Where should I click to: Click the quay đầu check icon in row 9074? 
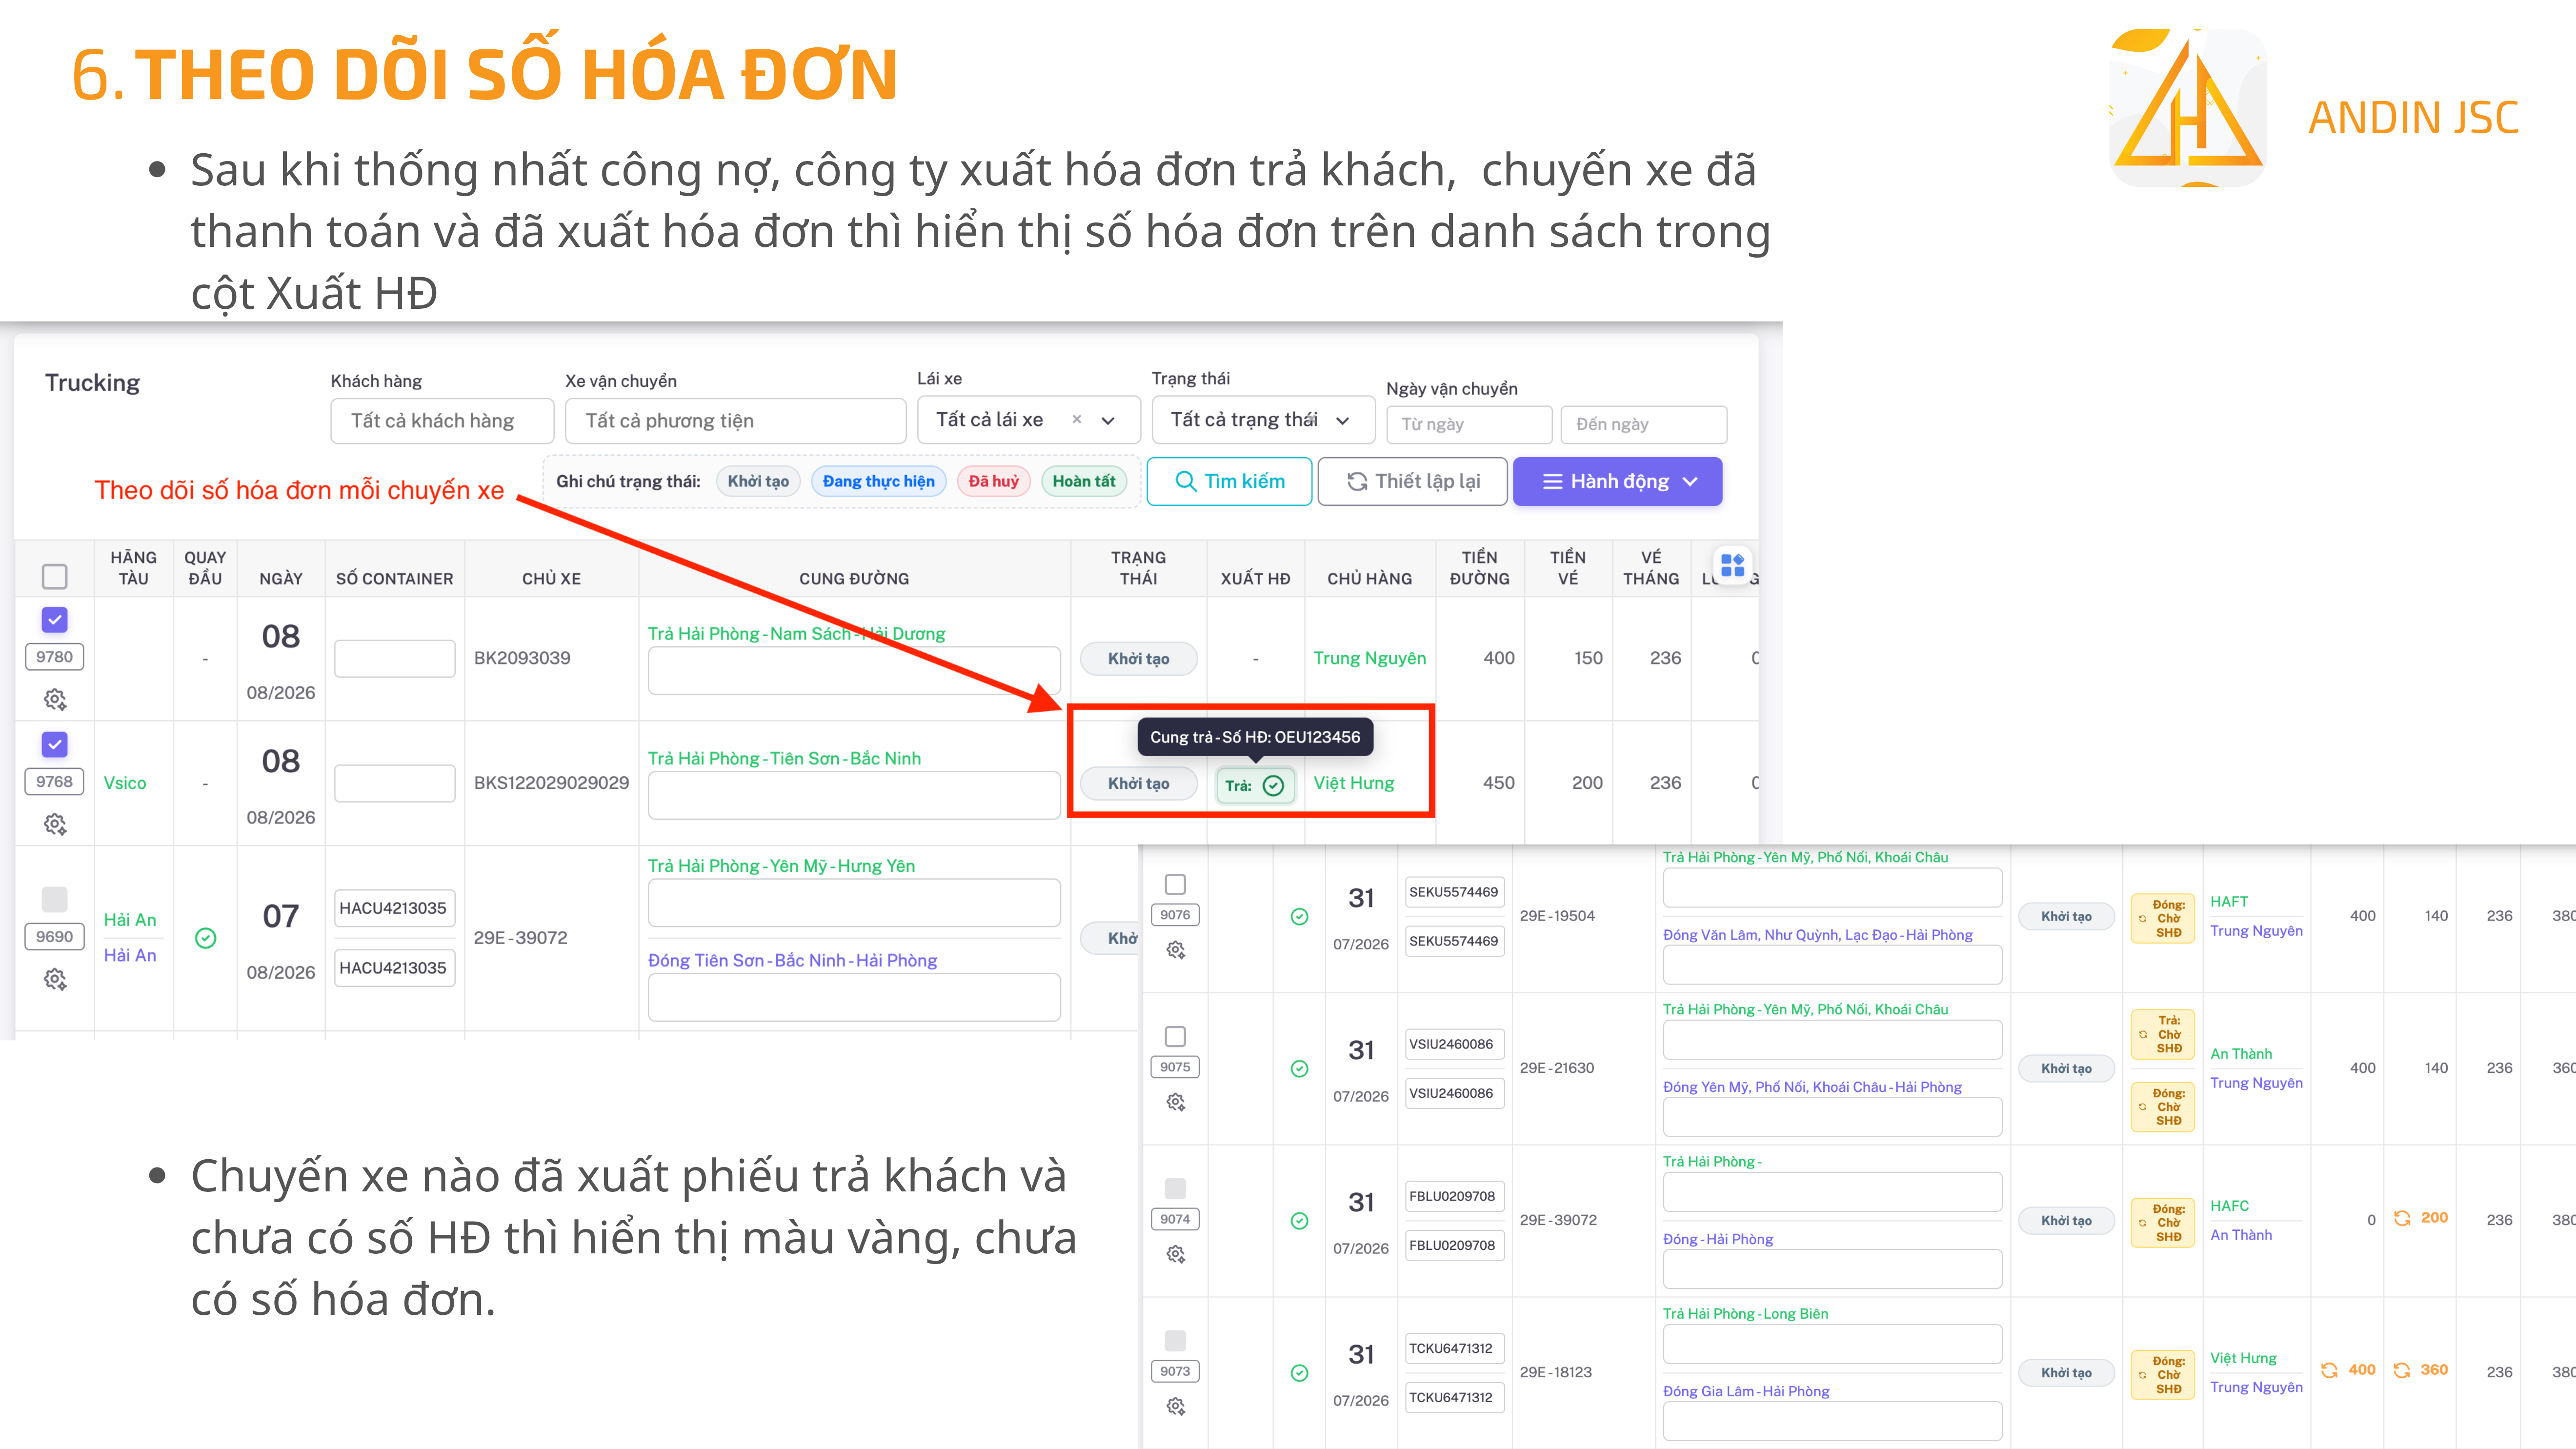pyautogui.click(x=1299, y=1220)
